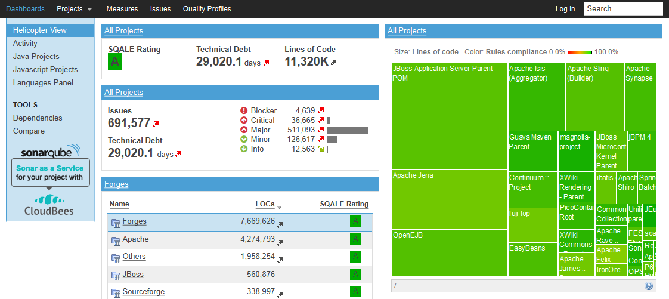Select the magnolia-project treemap tile
Image resolution: width=669 pixels, height=299 pixels.
(x=577, y=151)
